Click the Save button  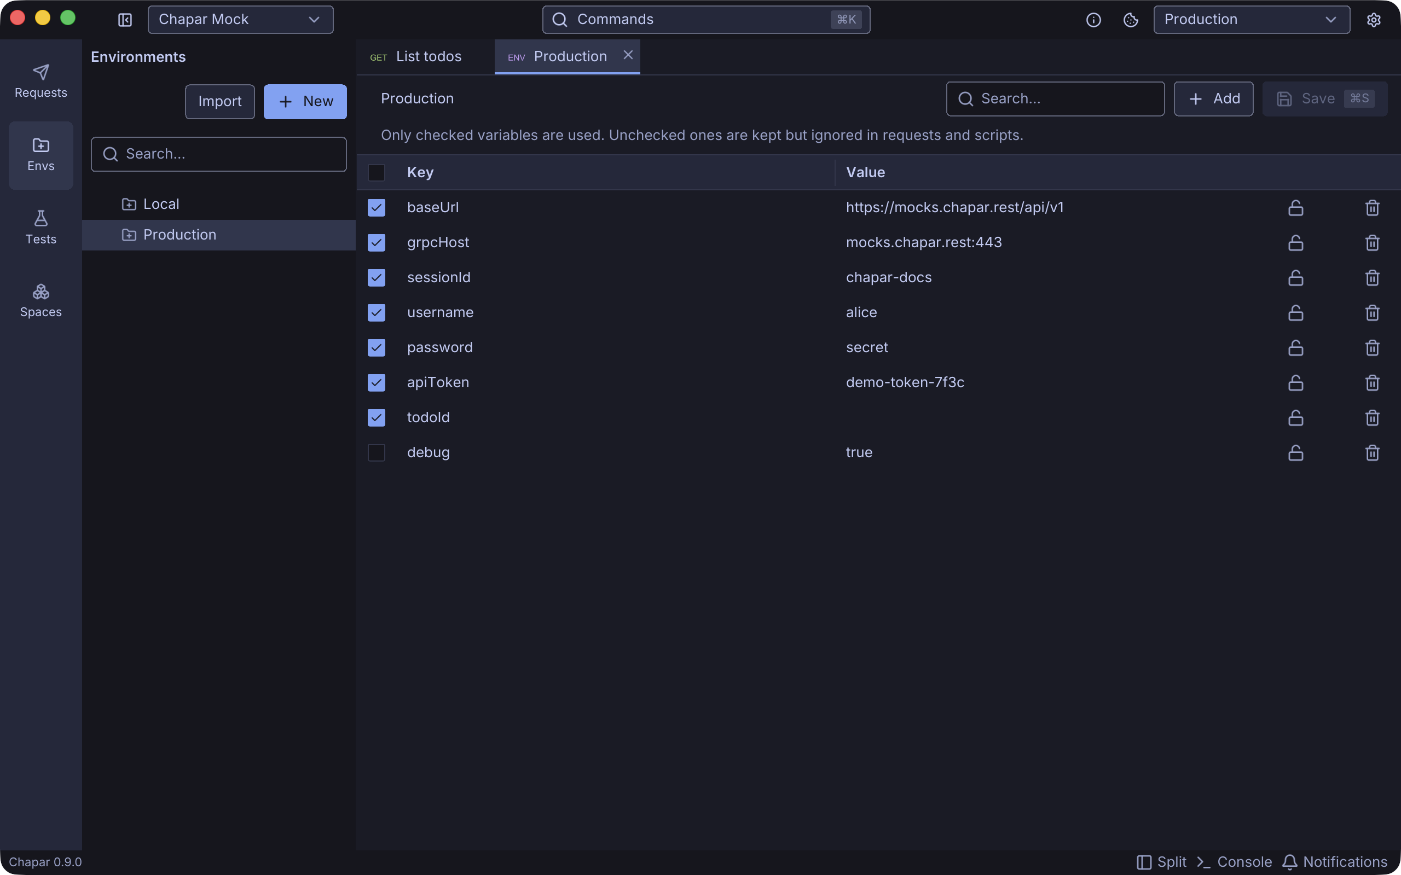[1324, 99]
